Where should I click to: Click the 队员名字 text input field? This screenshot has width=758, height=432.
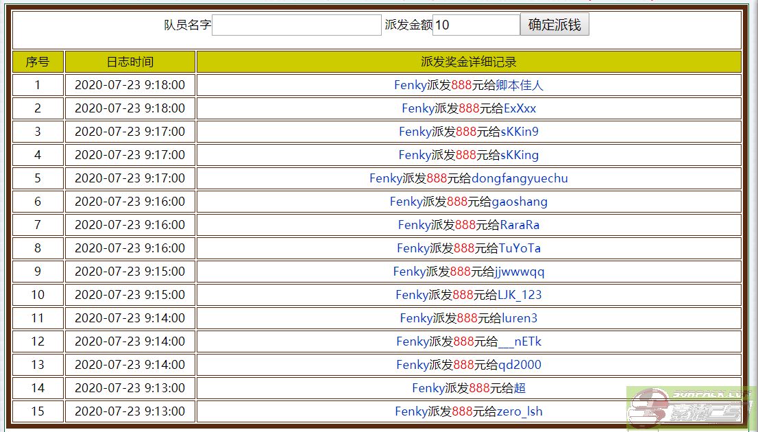click(296, 25)
